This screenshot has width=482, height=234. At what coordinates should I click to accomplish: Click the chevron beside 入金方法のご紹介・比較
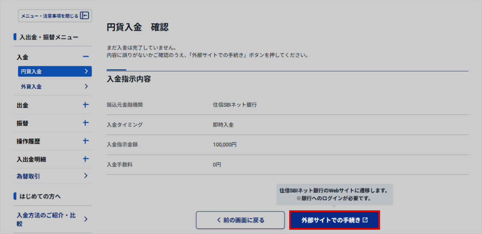tap(86, 219)
